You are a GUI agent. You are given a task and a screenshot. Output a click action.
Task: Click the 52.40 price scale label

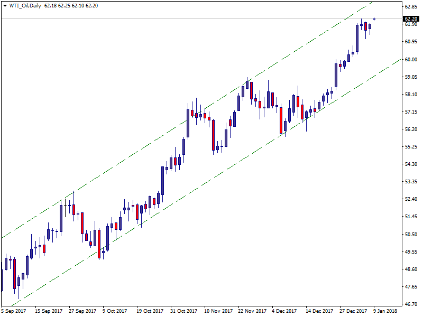pos(411,199)
